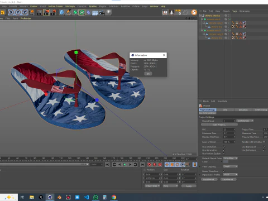
Task: Toggle the Z axis lock icon
Action: 25,12
